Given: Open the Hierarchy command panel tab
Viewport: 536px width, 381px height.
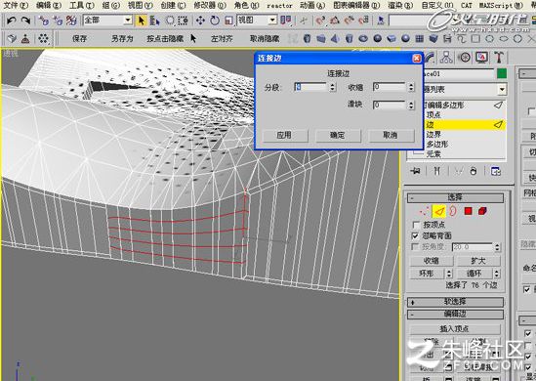Looking at the screenshot, I should point(446,58).
